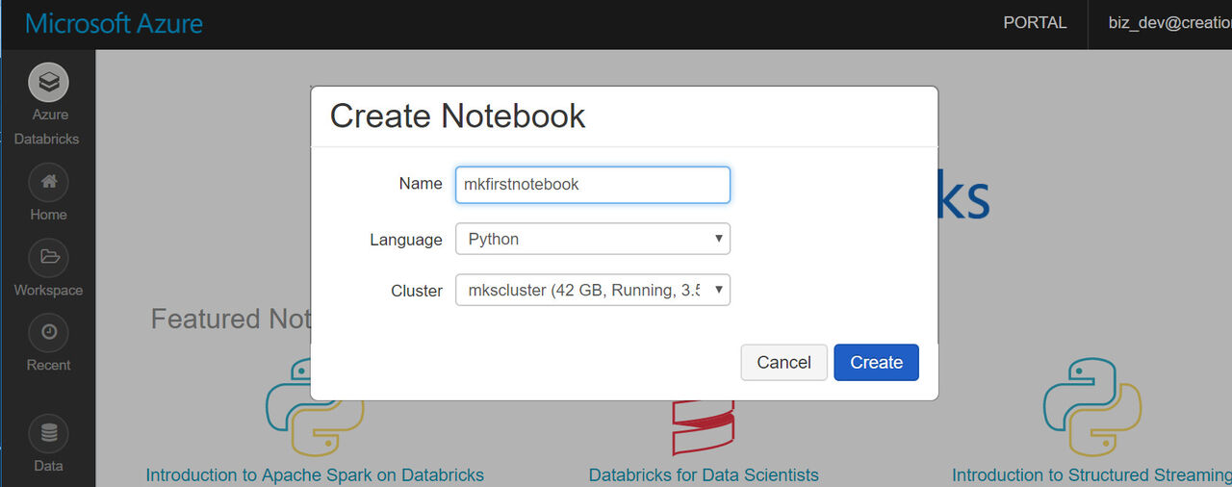Open Introduction to Structured Streaming link
Image resolution: width=1232 pixels, height=487 pixels.
point(1091,475)
